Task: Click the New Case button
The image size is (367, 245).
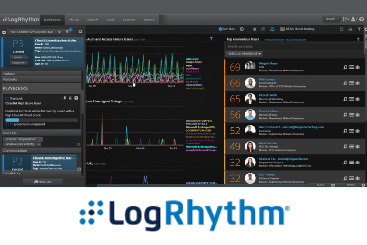Action: click(x=42, y=182)
